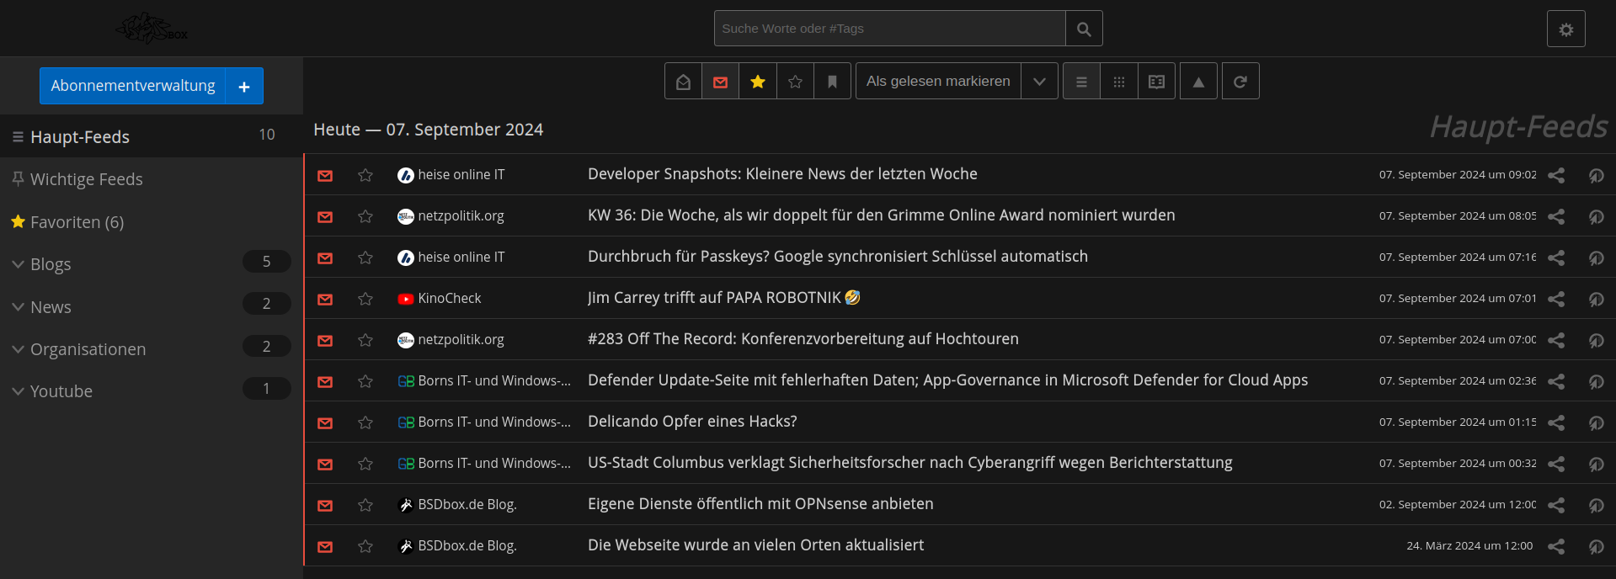
Task: Toggle showing read articles (open envelope)
Action: click(683, 82)
